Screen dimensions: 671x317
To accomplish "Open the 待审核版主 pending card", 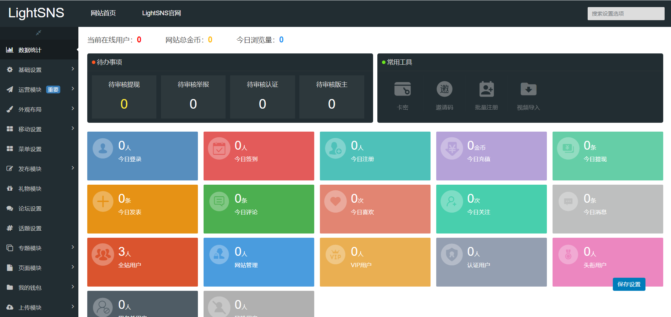I will click(x=332, y=97).
